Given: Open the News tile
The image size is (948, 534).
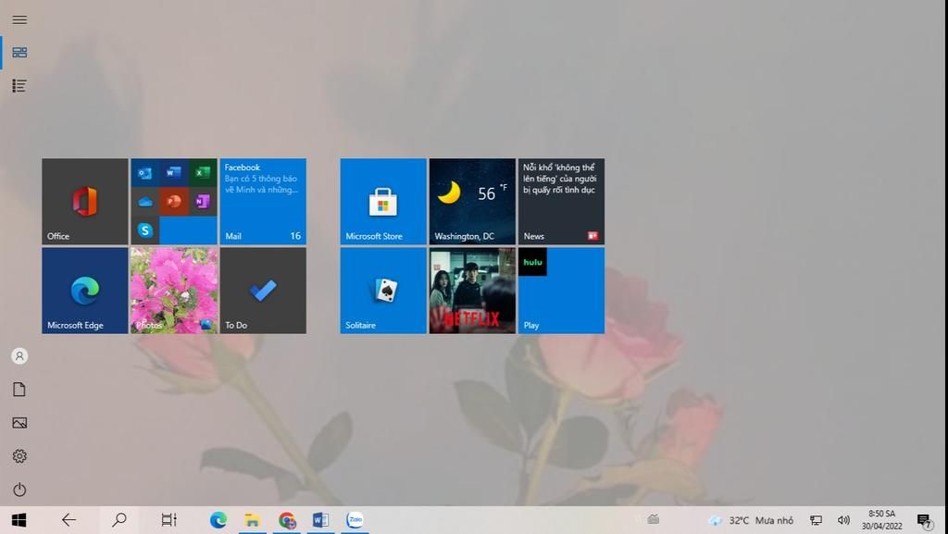Looking at the screenshot, I should (561, 202).
